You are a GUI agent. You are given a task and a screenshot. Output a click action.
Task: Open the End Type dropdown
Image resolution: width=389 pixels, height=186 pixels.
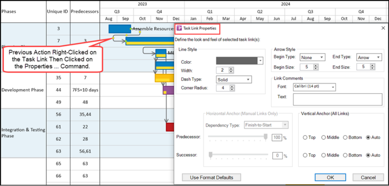coord(378,57)
